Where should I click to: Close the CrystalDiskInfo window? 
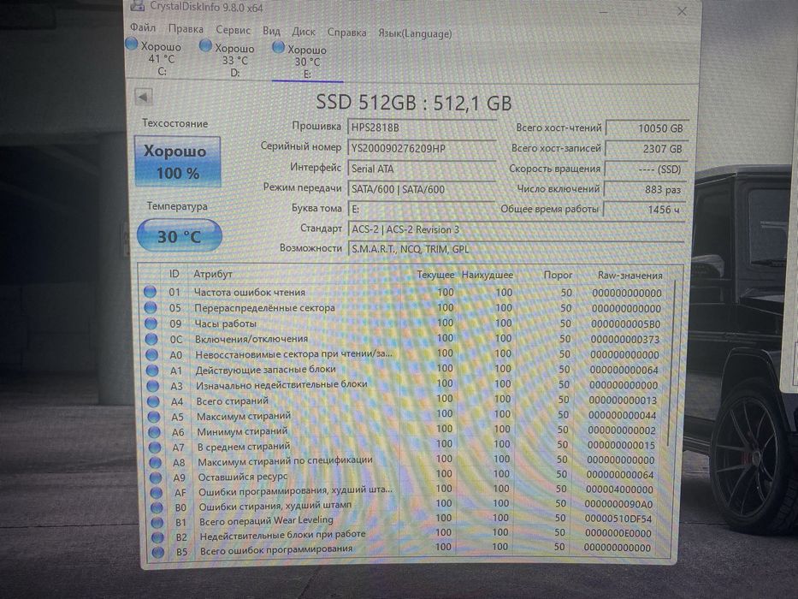pos(682,11)
